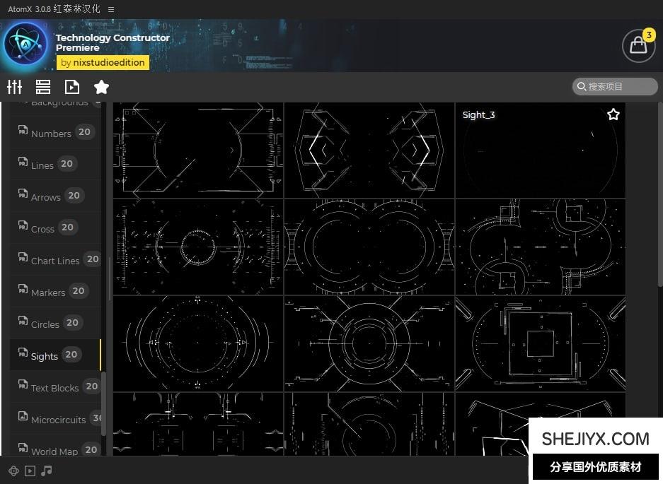The image size is (663, 484).
Task: Click the nixstudioedition author link
Action: 103,62
